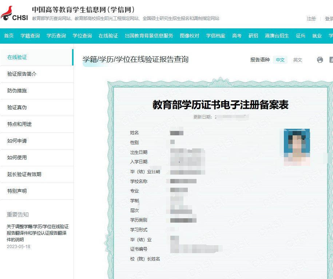This screenshot has height=279, width=333.
Task: Choose 在线验证 in the teal navigation bar
Action: 108,36
